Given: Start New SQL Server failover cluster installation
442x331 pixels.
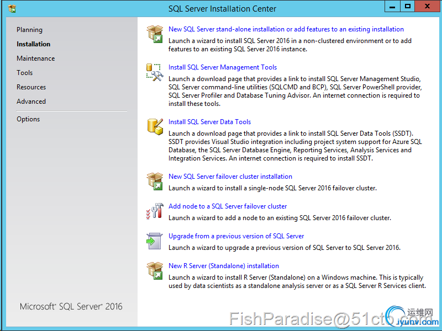Looking at the screenshot, I should tap(230, 177).
